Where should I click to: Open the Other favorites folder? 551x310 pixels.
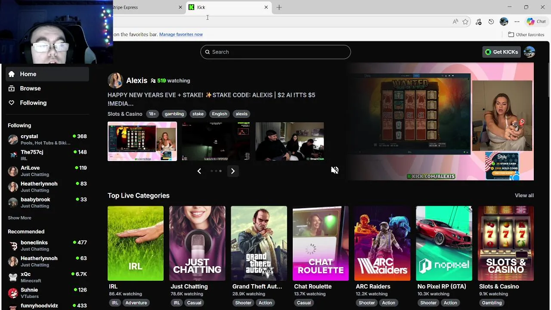tap(526, 34)
